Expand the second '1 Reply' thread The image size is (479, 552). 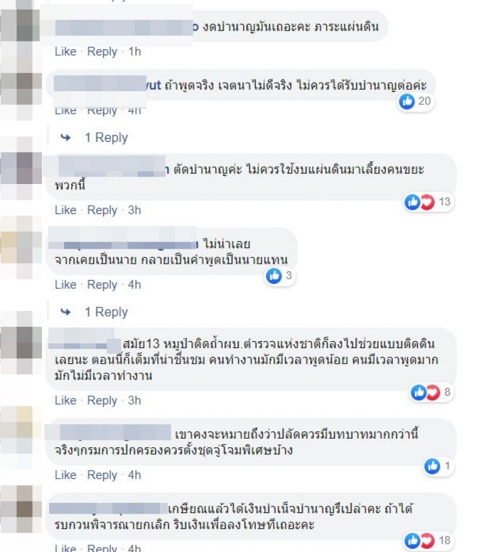106,312
